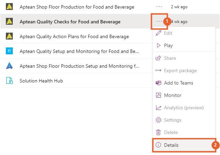Screen dimensions: 220x155
Task: Click the Aptean Quality Action Plans app icon
Action: (10, 36)
